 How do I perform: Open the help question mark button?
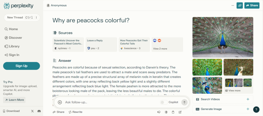pyautogui.click(x=256, y=110)
